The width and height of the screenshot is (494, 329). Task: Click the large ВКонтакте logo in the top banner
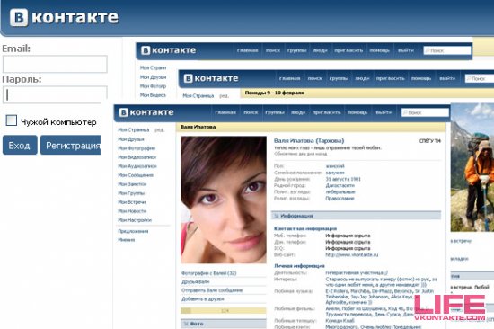coord(64,17)
